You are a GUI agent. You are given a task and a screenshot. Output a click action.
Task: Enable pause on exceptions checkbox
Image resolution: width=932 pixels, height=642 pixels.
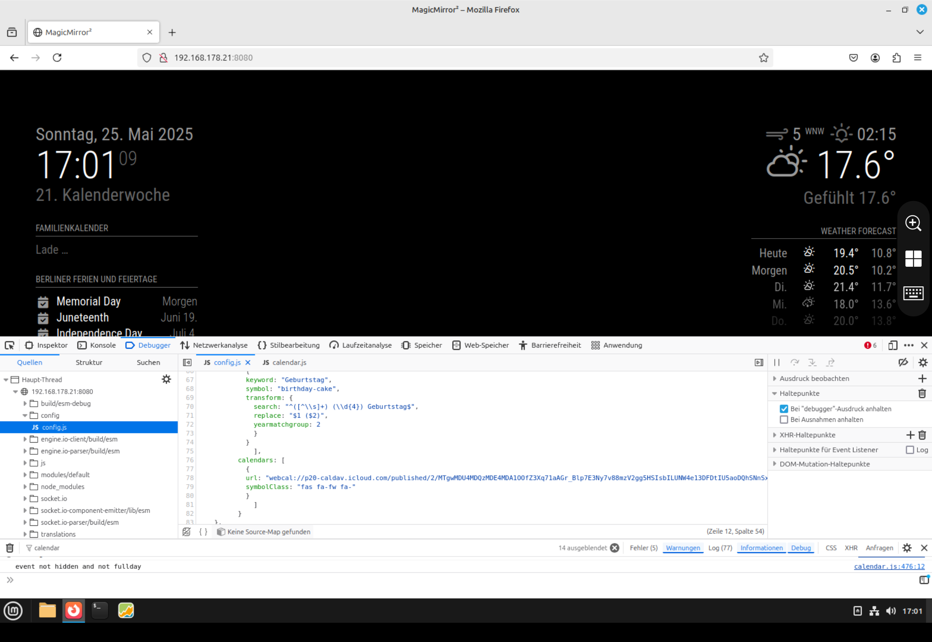783,420
